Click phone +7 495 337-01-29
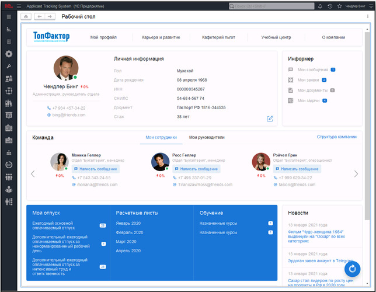The width and height of the screenshot is (376, 292). pos(194,178)
